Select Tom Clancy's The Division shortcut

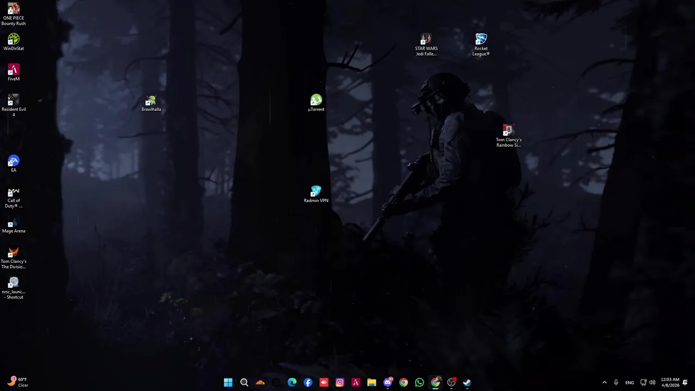point(14,258)
